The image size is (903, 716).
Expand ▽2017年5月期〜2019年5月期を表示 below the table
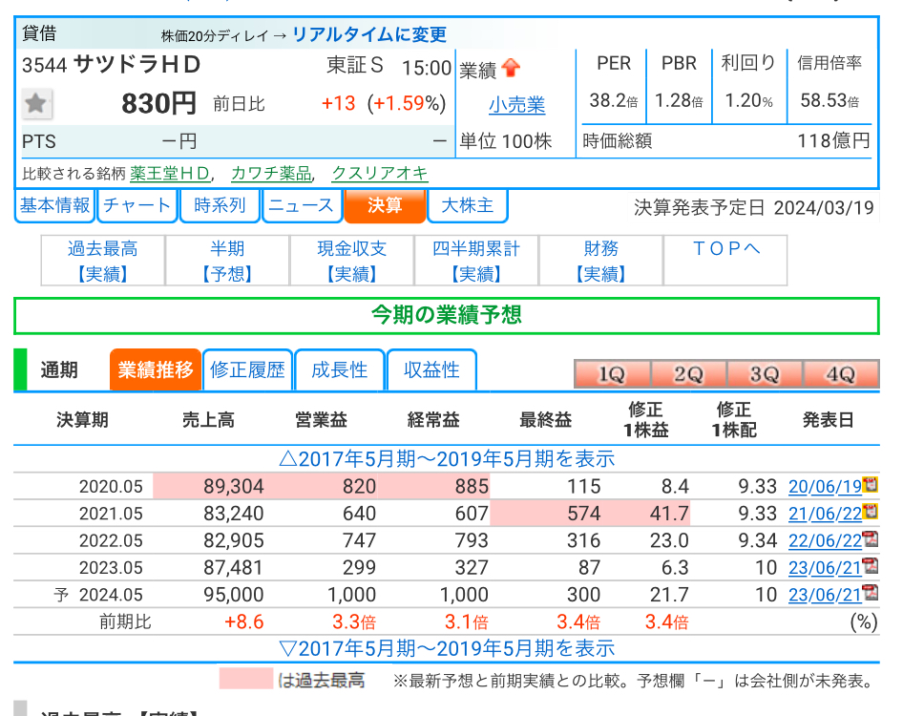click(447, 648)
